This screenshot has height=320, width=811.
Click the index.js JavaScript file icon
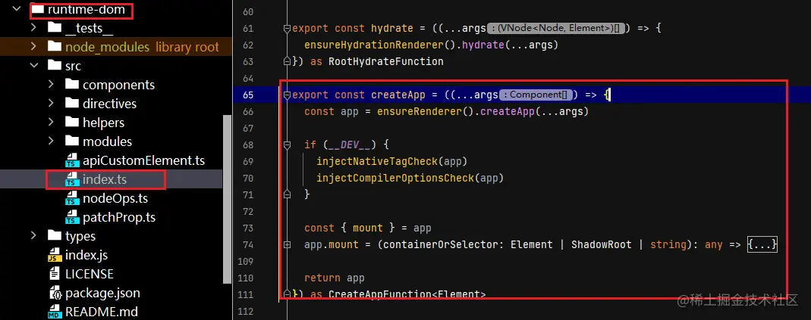[55, 256]
